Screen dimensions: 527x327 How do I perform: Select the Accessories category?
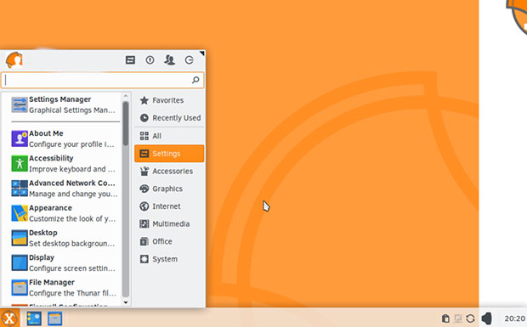point(169,172)
